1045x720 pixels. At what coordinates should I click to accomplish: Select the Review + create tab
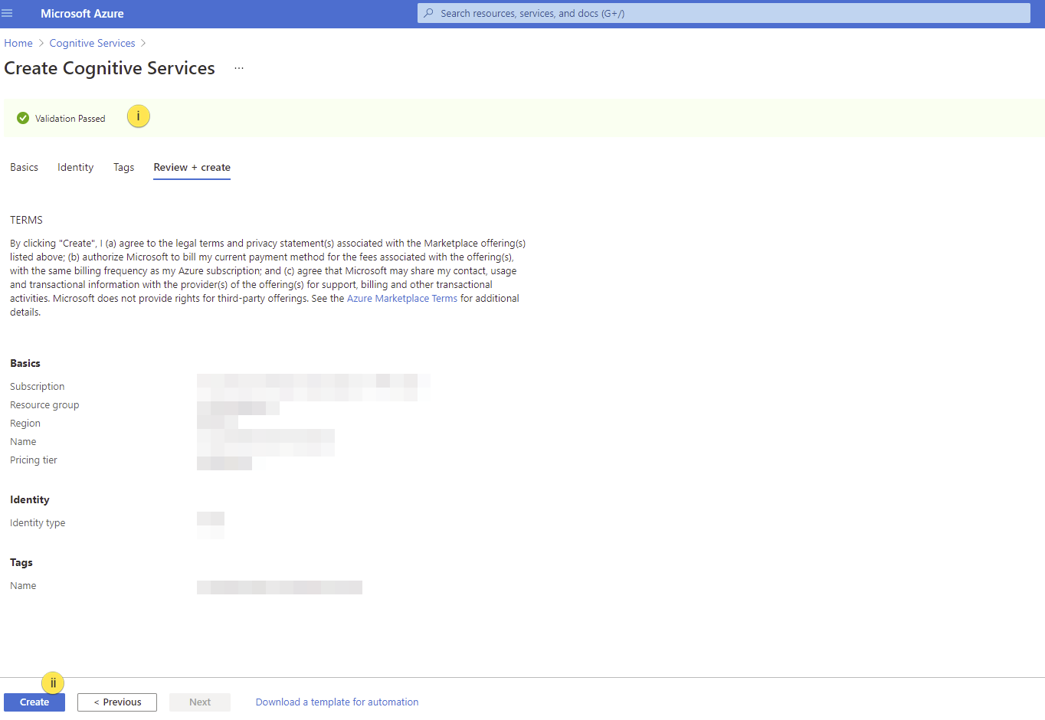pos(192,167)
